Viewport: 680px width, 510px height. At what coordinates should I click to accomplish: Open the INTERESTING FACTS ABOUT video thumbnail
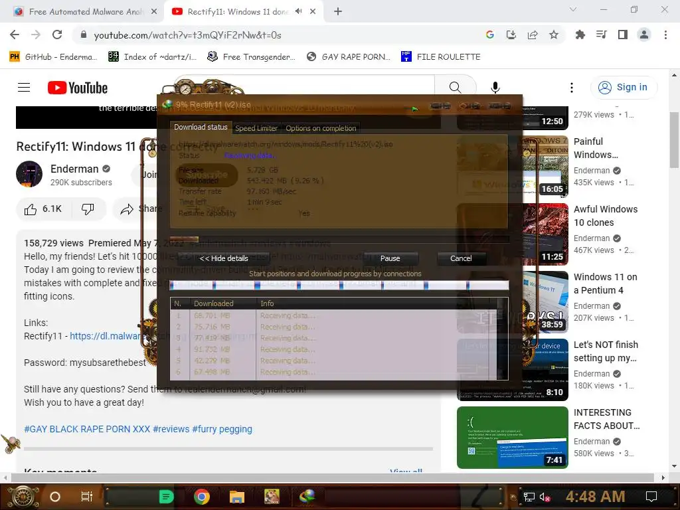coord(513,438)
